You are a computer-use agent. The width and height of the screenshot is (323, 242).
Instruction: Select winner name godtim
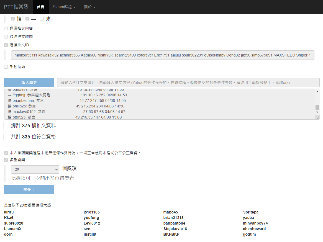[x=250, y=234]
